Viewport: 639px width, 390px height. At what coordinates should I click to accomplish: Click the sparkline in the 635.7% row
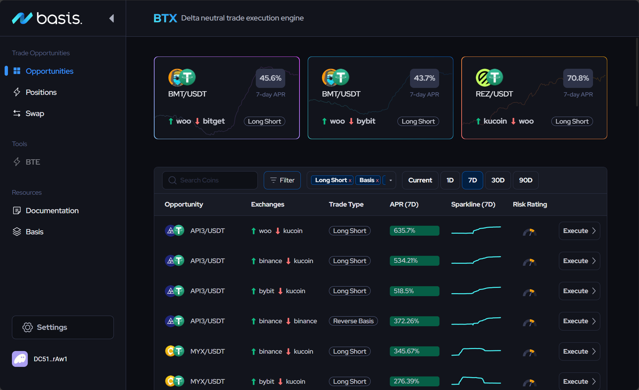(476, 230)
